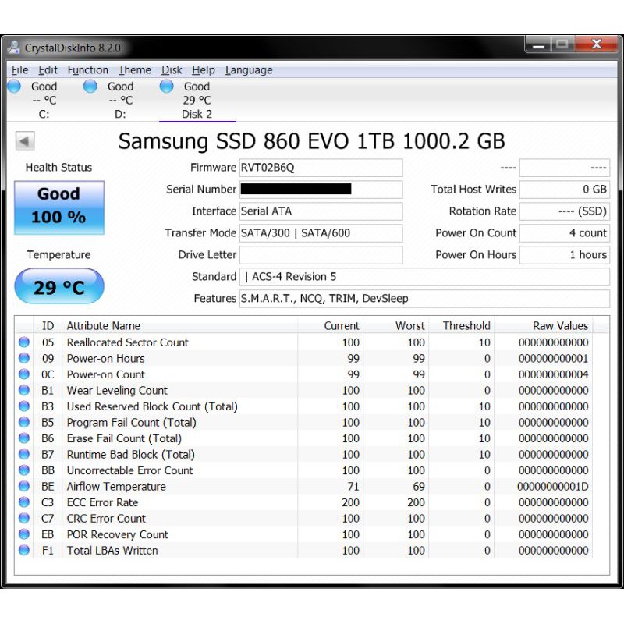The height and width of the screenshot is (624, 624).
Task: Select the D: drive status orb
Action: (90, 87)
